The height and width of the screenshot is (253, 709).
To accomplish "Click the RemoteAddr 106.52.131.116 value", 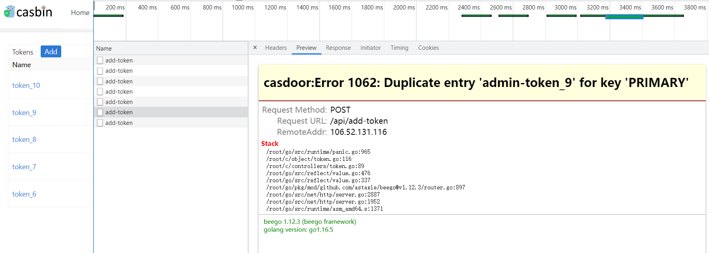I will click(359, 132).
